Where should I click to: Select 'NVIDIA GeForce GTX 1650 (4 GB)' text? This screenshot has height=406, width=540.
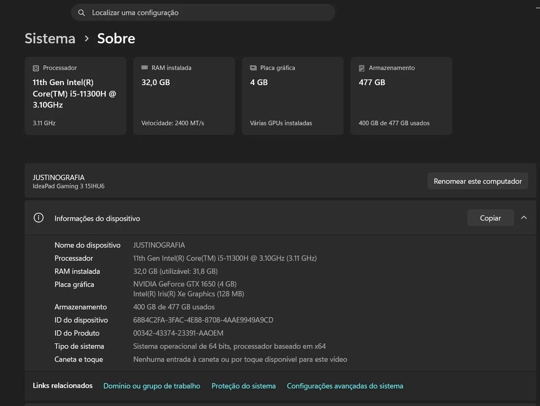pyautogui.click(x=185, y=284)
